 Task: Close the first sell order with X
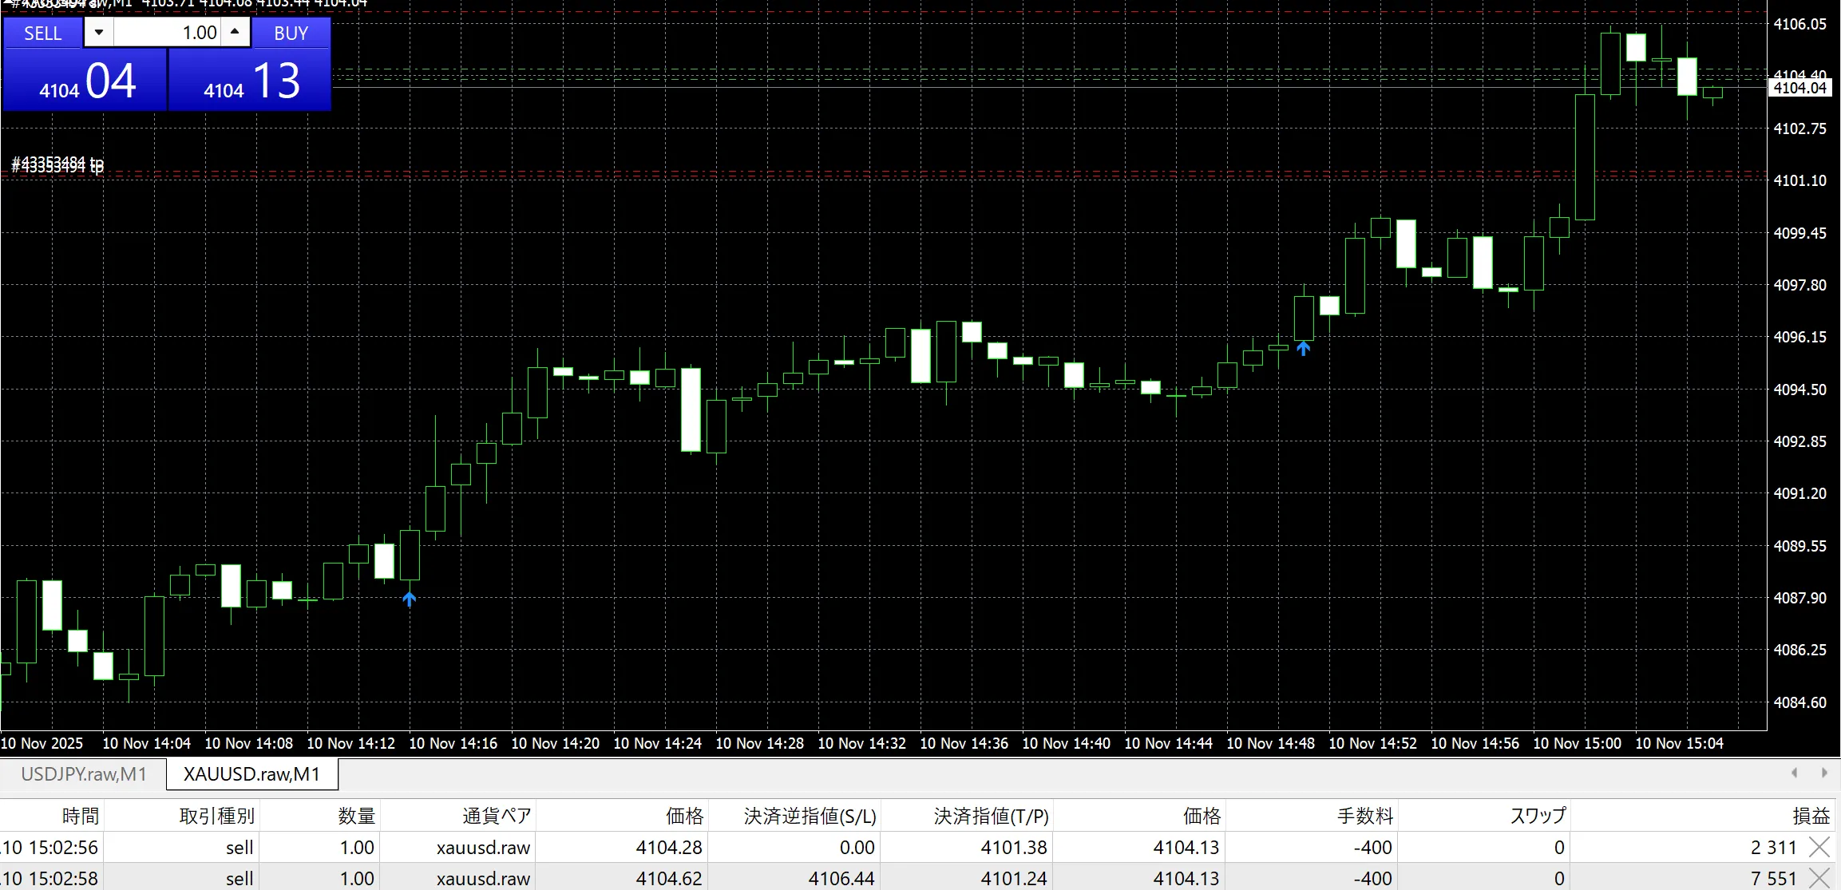point(1819,847)
